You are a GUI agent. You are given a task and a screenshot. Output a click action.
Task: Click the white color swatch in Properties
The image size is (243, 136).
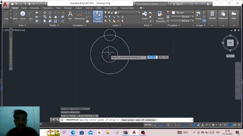[174, 12]
